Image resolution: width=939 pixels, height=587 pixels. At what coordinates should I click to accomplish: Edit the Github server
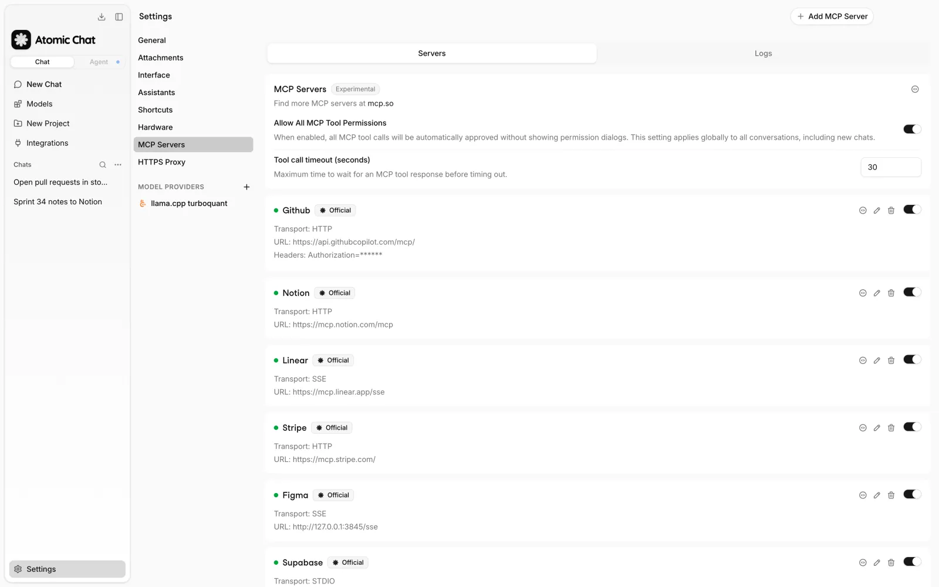tap(877, 210)
